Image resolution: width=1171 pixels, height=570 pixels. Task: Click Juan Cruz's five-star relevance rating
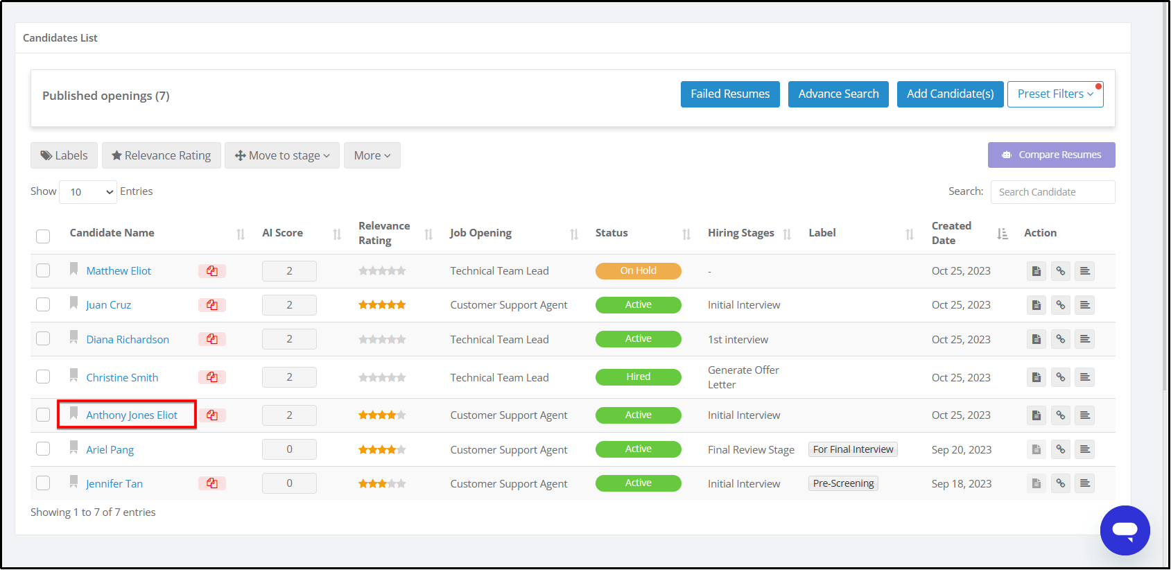382,305
